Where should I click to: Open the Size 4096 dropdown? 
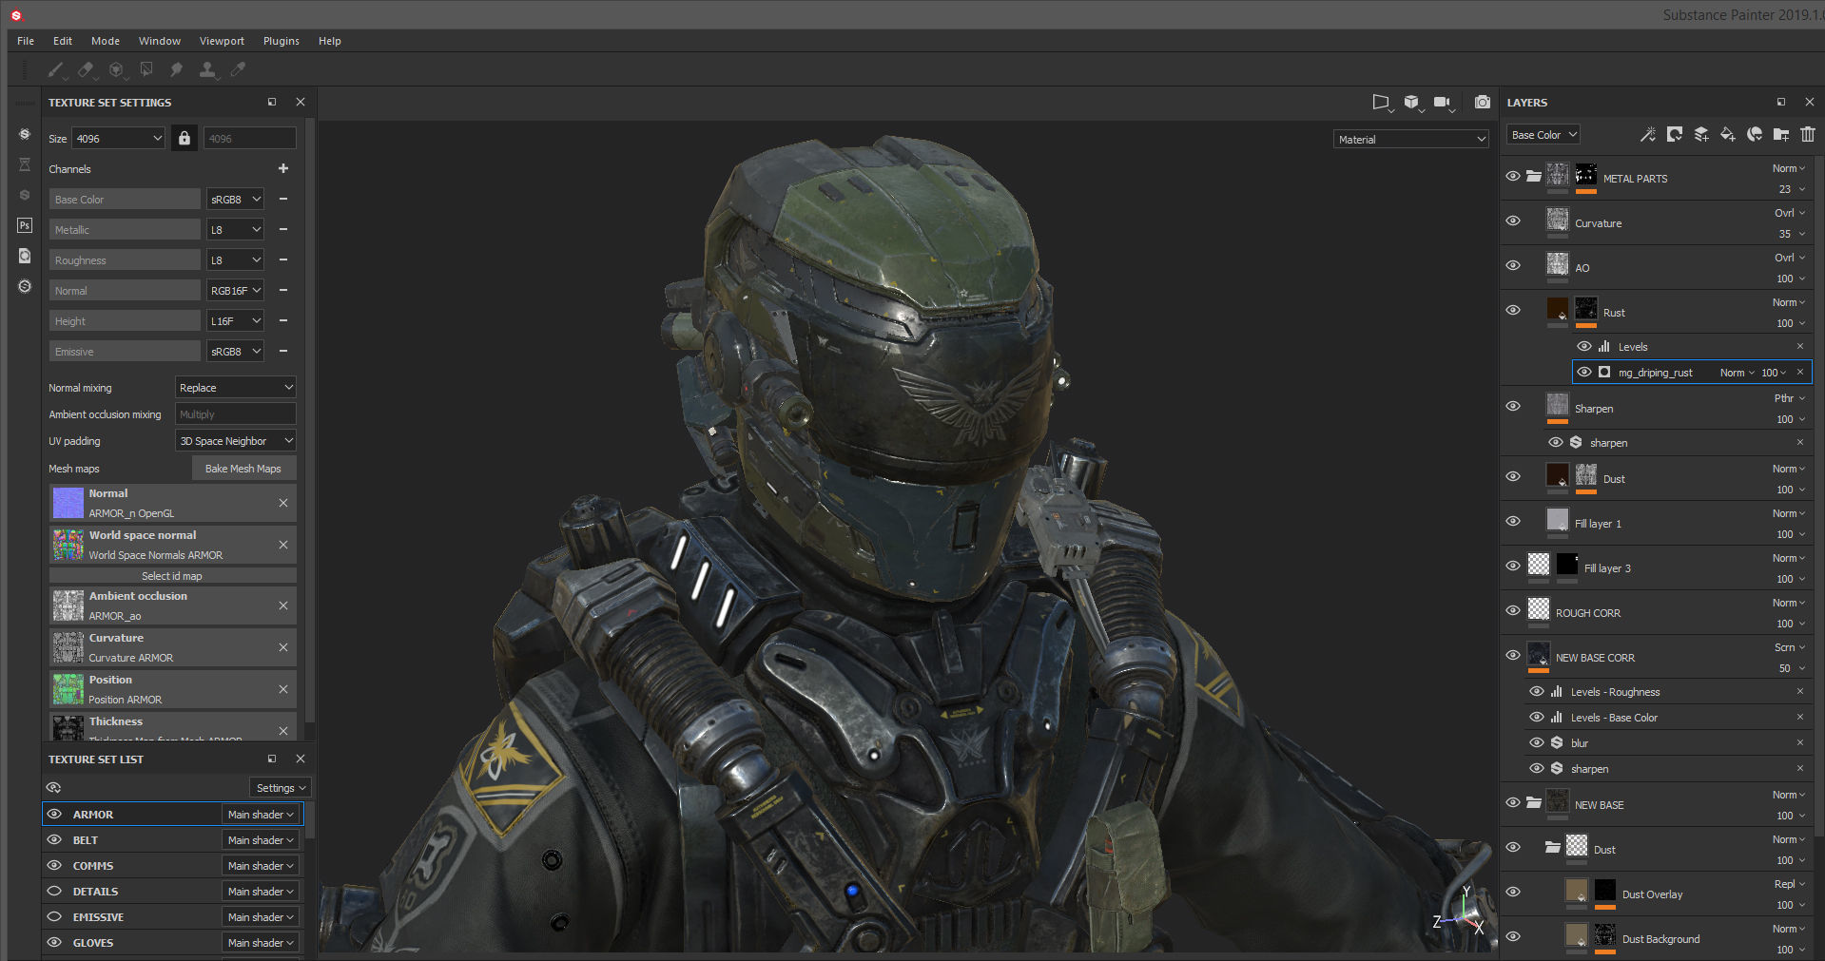[118, 139]
